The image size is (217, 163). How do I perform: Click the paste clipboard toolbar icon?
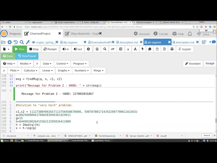pyautogui.click(x=157, y=49)
